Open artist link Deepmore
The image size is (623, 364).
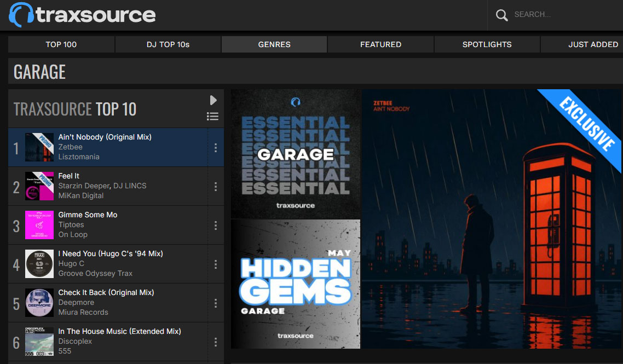click(x=76, y=302)
